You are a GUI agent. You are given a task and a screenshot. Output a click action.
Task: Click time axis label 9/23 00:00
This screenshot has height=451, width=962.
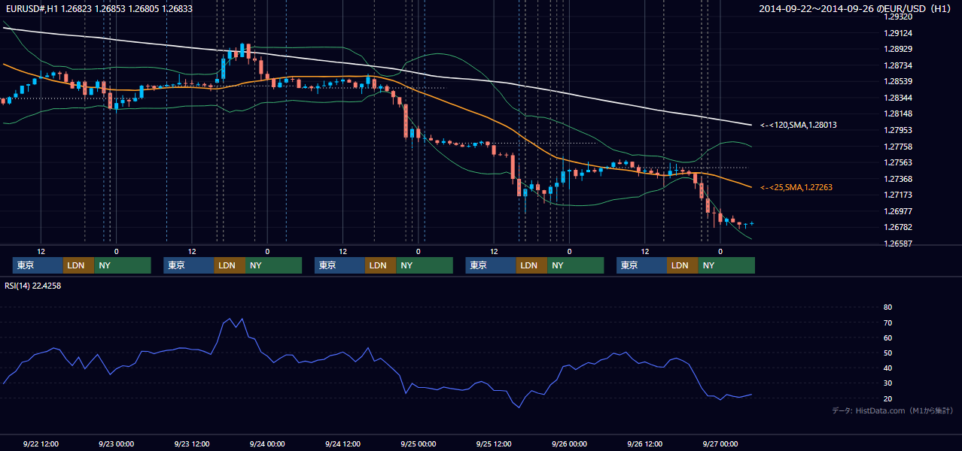point(116,444)
